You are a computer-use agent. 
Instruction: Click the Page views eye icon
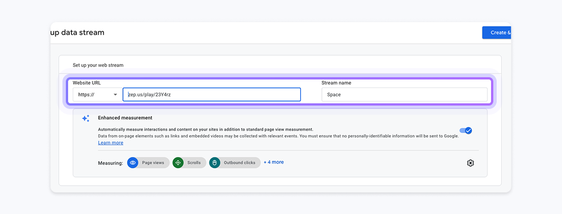tap(133, 163)
